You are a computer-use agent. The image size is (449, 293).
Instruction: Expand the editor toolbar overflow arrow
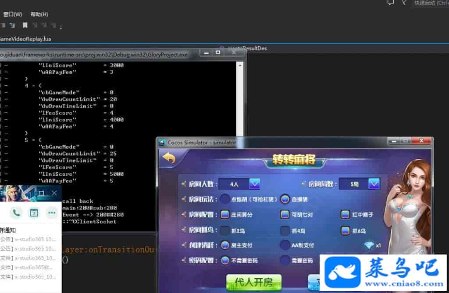coord(61,28)
